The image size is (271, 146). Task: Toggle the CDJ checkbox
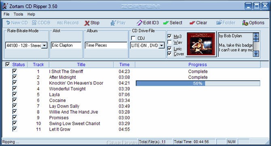133,38
